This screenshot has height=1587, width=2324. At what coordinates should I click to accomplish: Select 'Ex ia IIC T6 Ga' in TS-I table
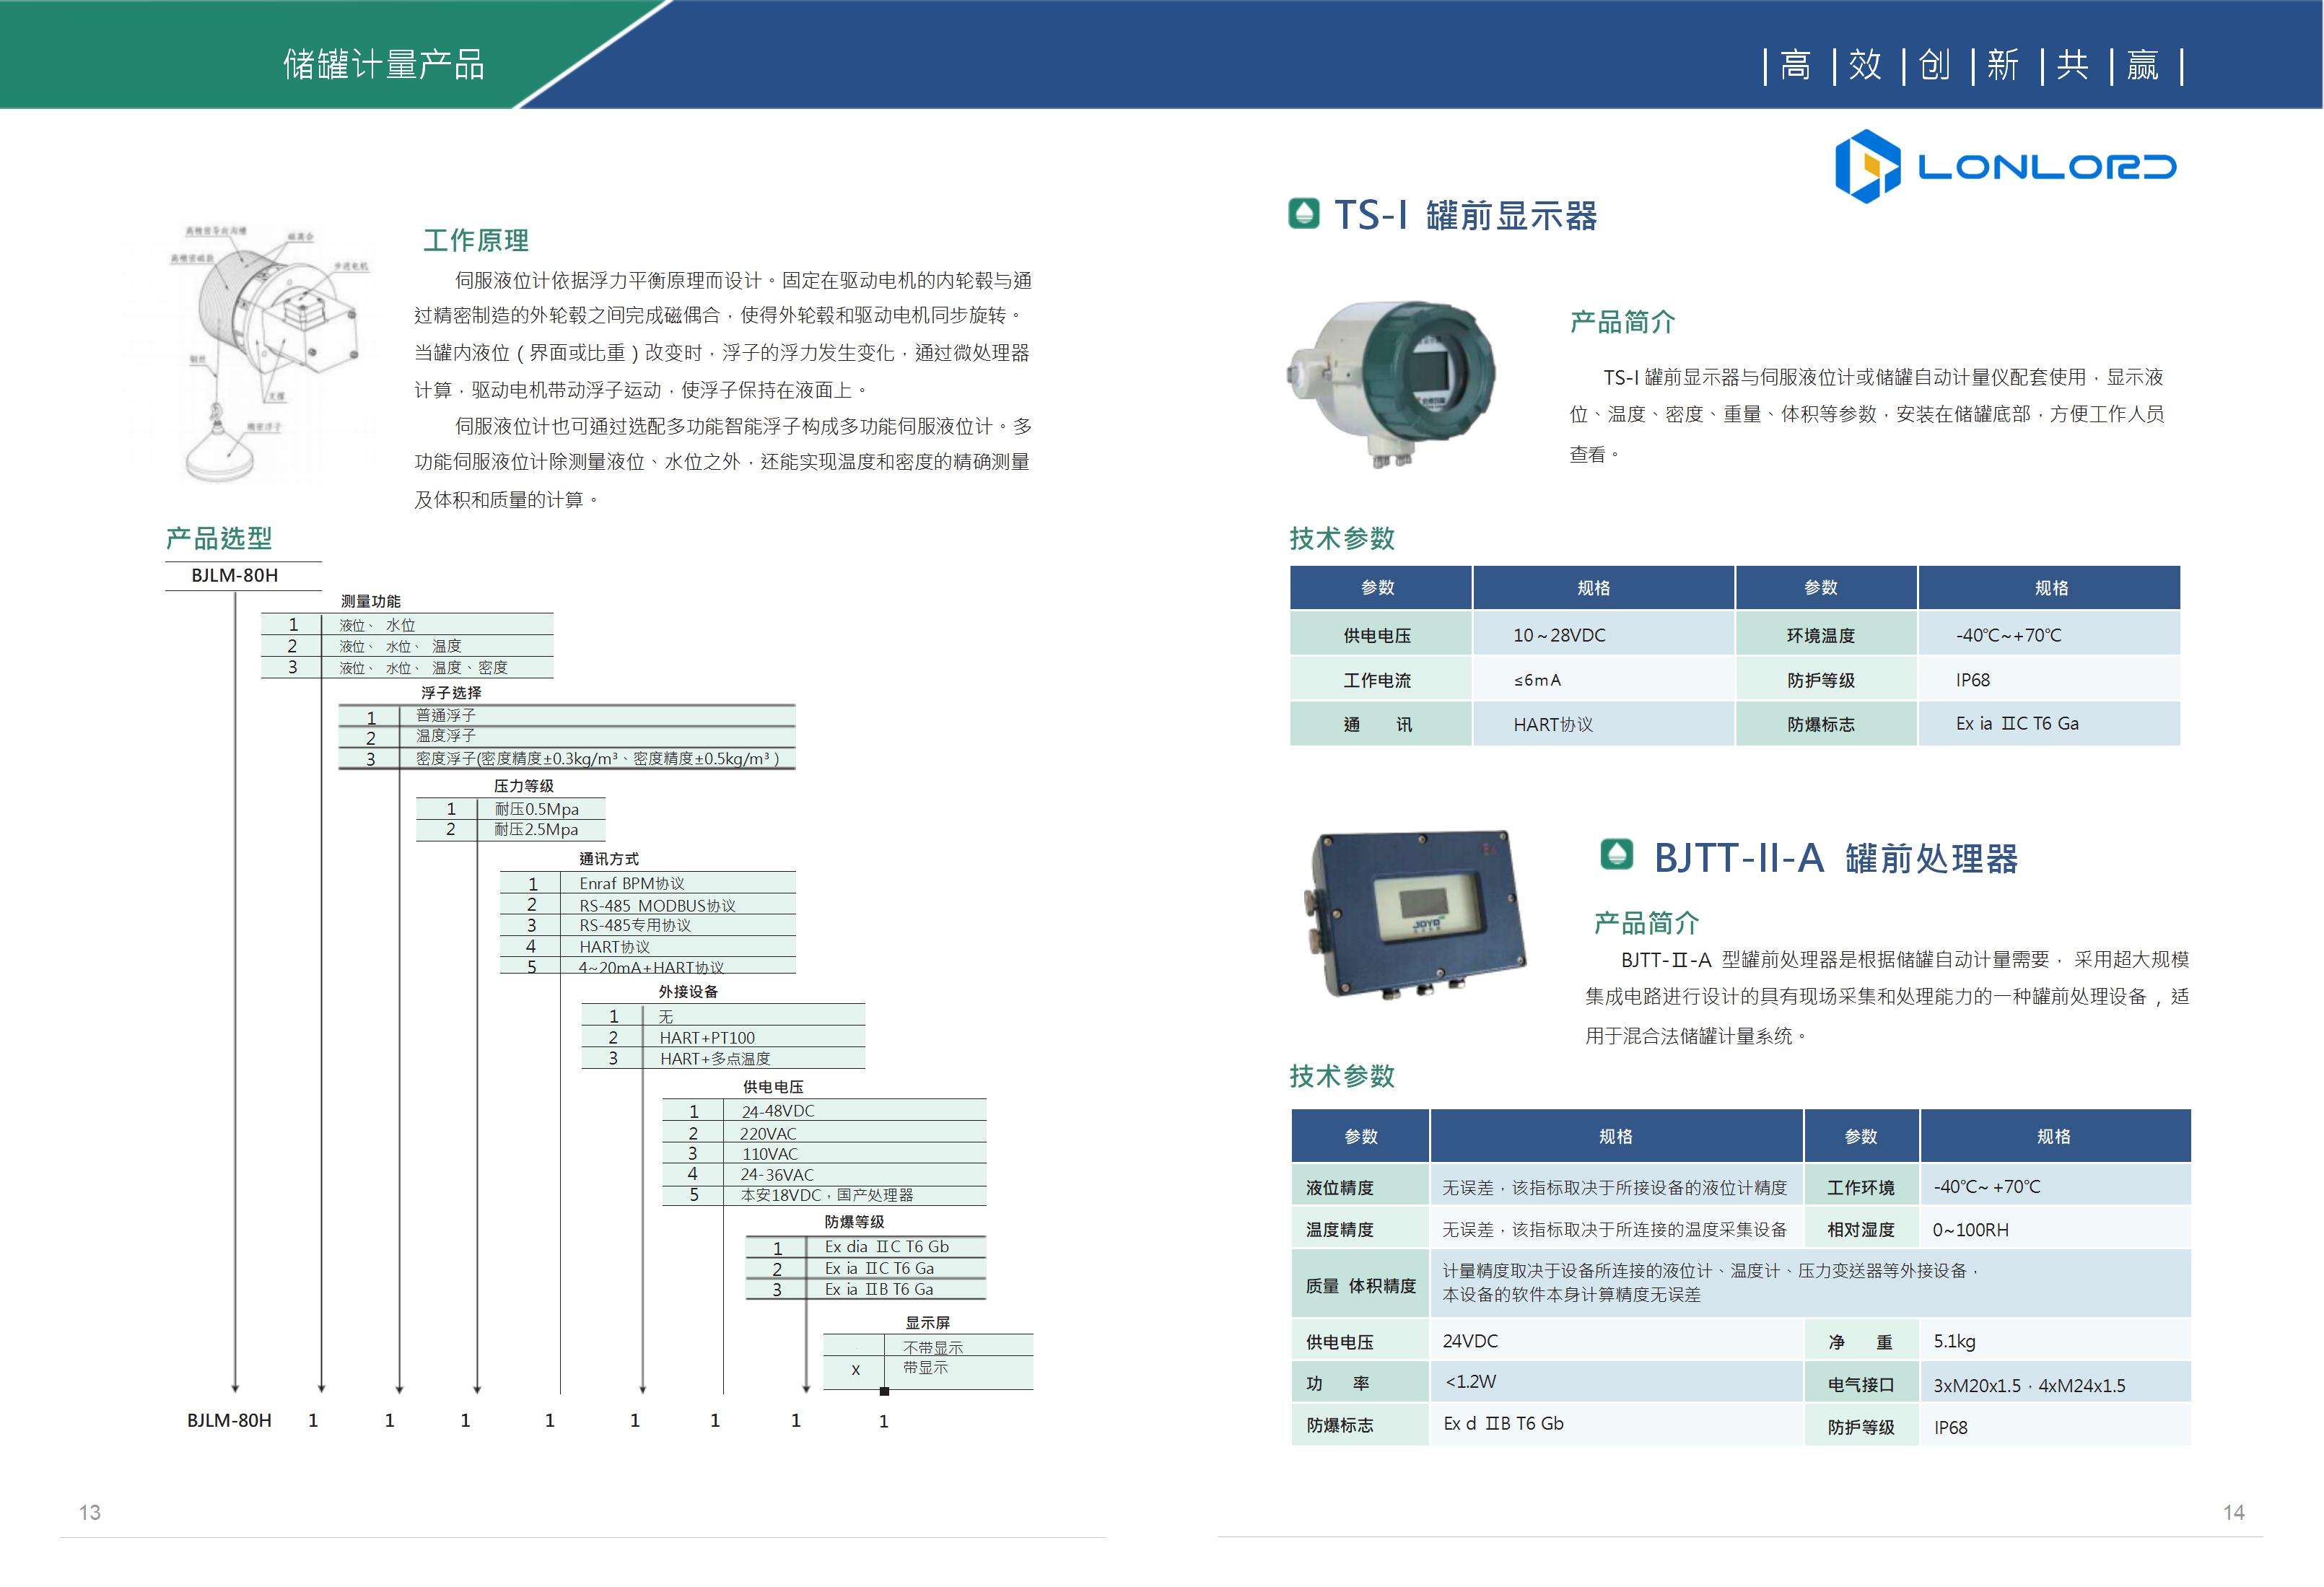[2017, 723]
